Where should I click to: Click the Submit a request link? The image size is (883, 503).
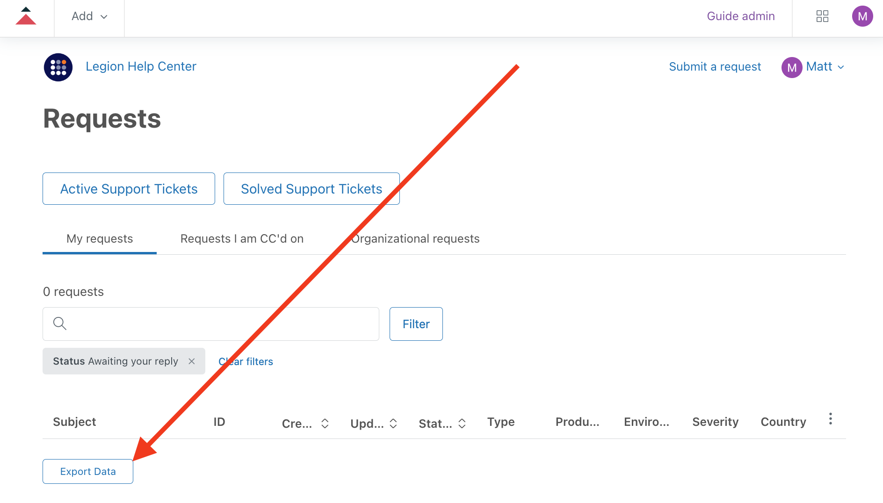point(715,67)
